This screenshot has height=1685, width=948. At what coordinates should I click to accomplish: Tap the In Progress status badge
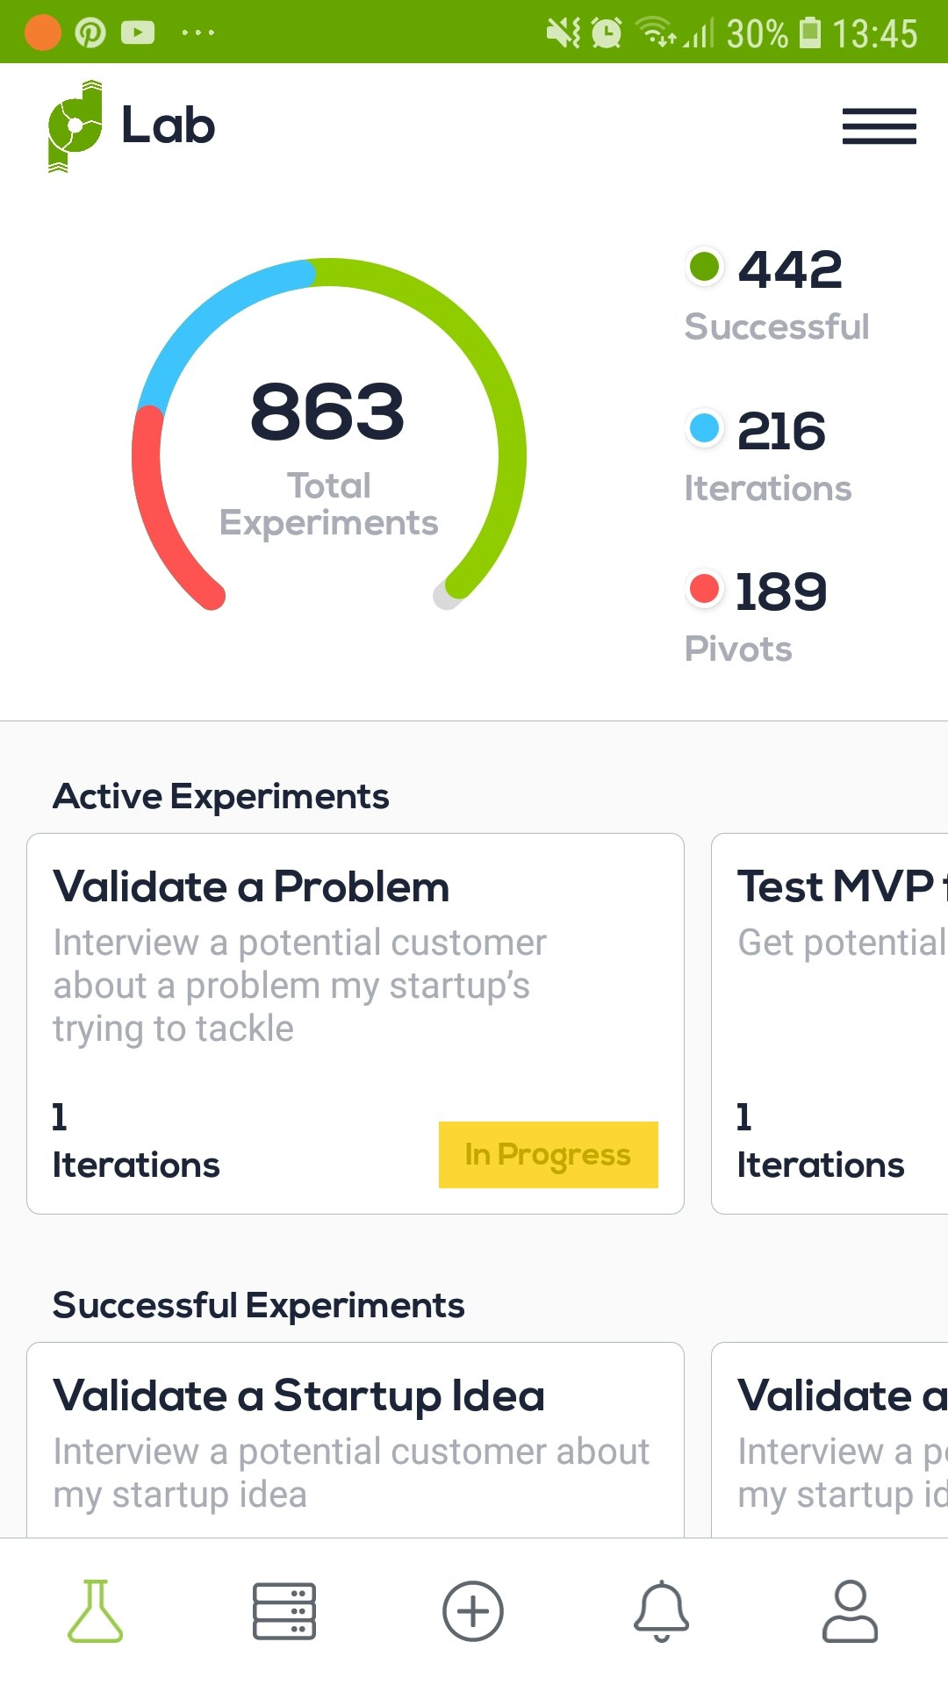click(x=548, y=1154)
